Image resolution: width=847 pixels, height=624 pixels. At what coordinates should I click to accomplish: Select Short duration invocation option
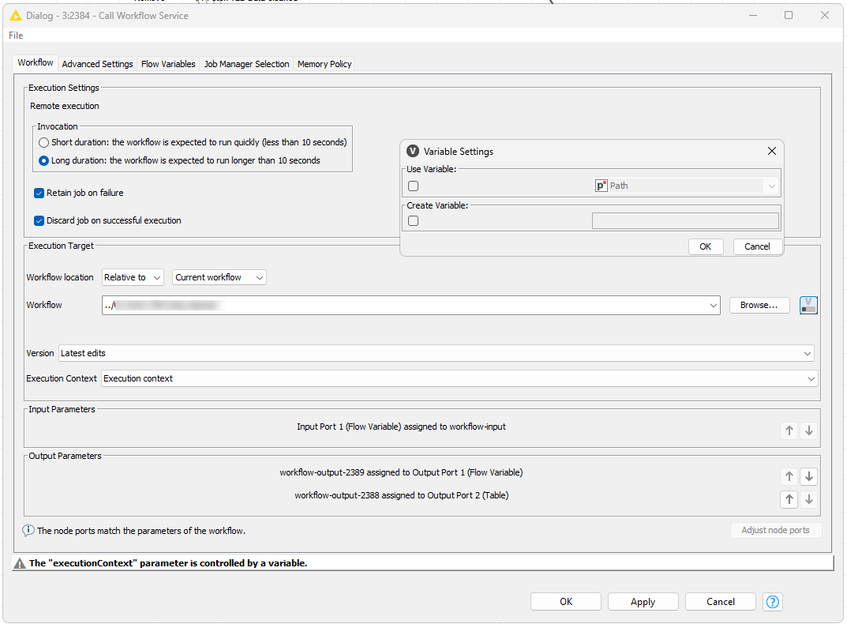[x=44, y=142]
